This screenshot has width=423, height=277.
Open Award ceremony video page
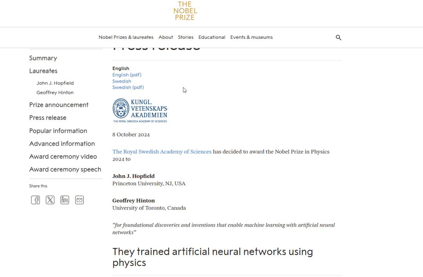point(63,157)
